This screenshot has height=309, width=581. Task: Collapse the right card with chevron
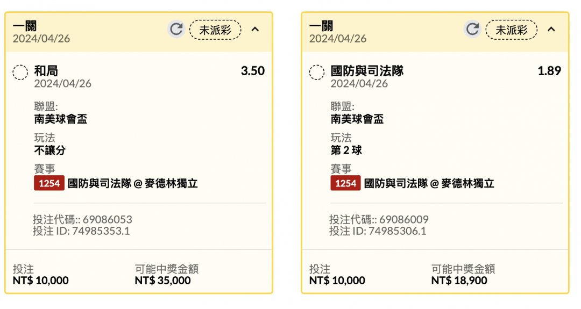click(x=551, y=29)
